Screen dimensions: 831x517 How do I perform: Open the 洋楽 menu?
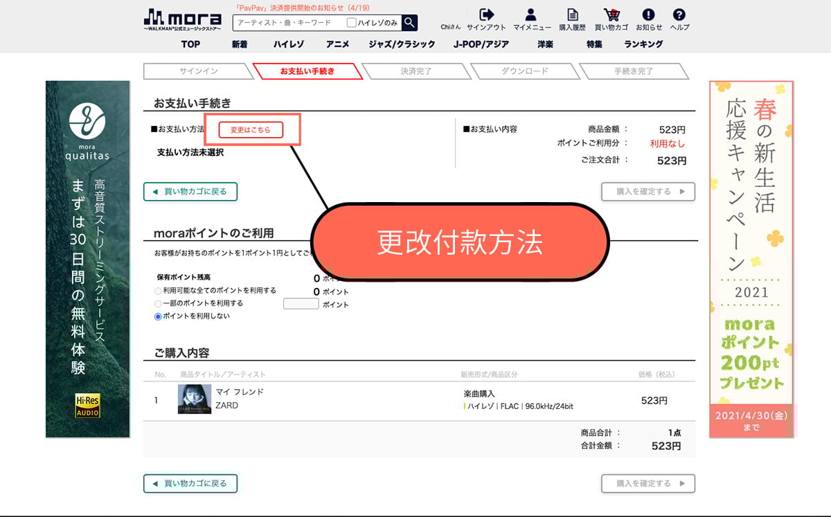(545, 44)
